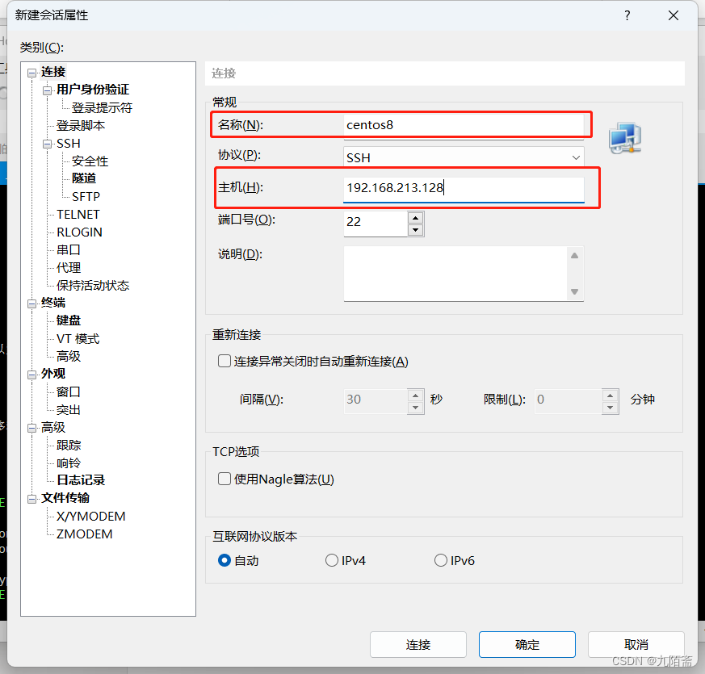Image resolution: width=705 pixels, height=674 pixels.
Task: Collapse the SSH tree node
Action: coord(47,144)
